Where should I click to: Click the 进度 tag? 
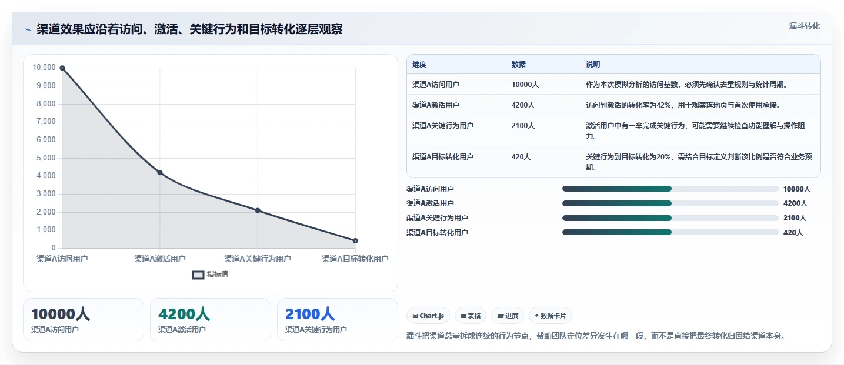click(508, 316)
